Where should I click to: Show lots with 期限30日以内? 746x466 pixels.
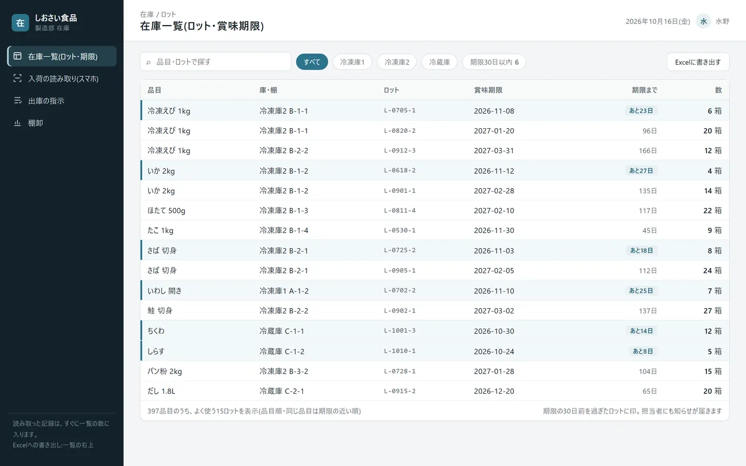tap(494, 62)
